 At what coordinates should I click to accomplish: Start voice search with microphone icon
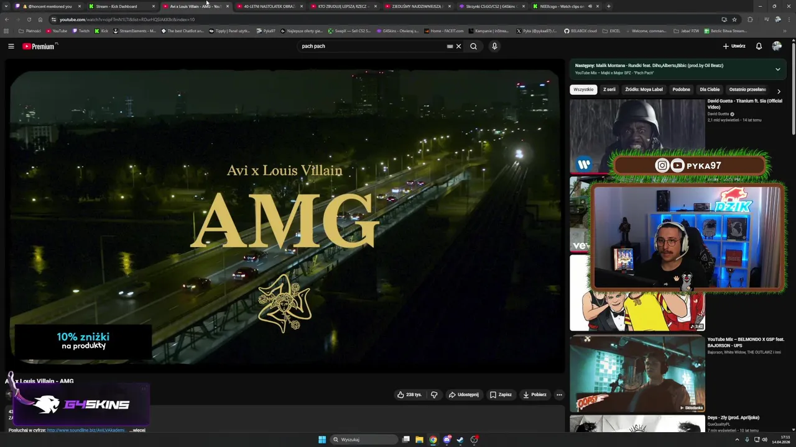point(494,46)
